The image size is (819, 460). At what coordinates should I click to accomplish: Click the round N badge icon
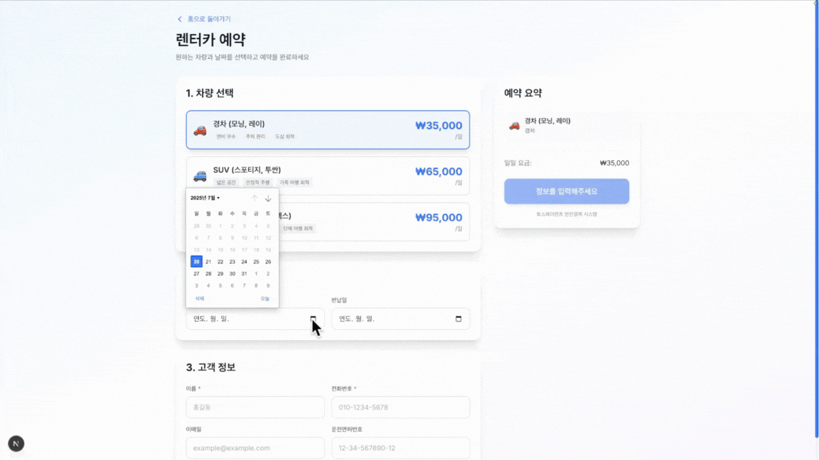point(16,444)
